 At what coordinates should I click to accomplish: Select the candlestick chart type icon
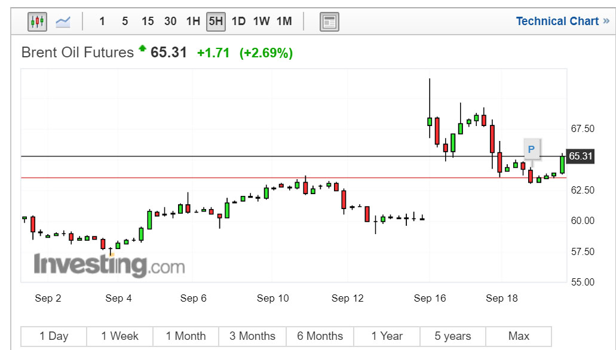click(x=38, y=22)
